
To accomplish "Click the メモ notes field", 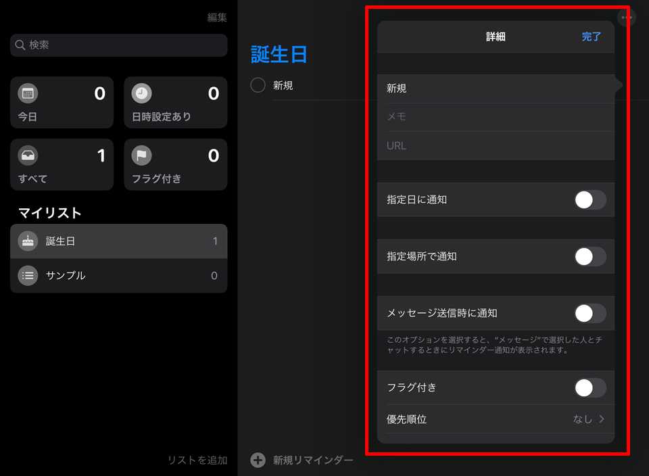I will coord(496,116).
